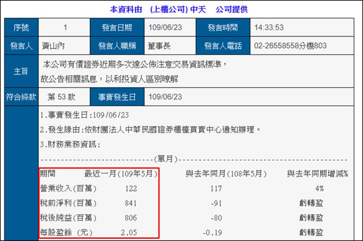
Task: Click the '期間' row label
Action: (48, 173)
